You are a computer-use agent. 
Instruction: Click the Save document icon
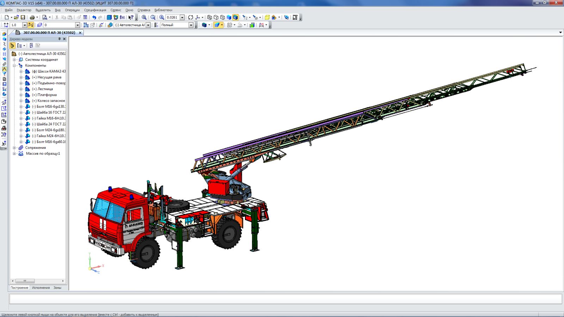tap(23, 17)
